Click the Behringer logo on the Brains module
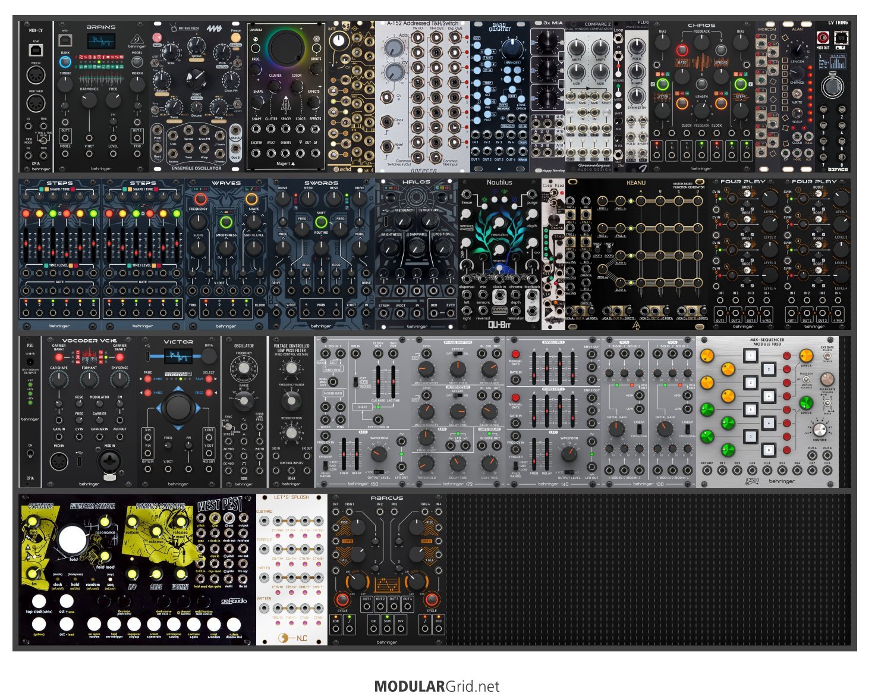 coord(137,40)
